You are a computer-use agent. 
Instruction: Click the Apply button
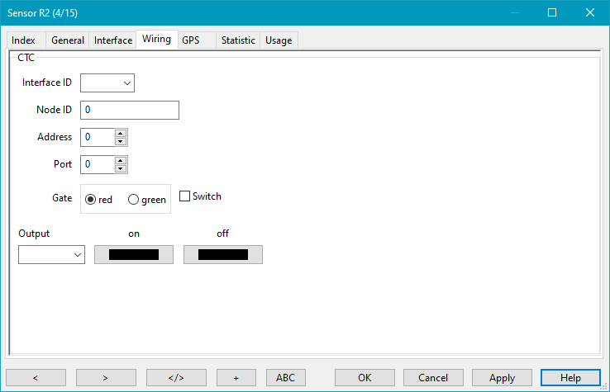pyautogui.click(x=502, y=377)
